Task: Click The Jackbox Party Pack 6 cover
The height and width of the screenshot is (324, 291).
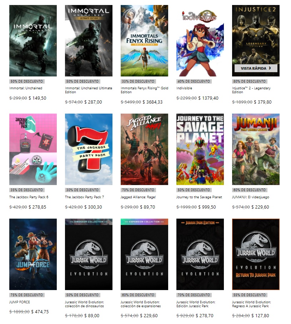Action: [33, 149]
